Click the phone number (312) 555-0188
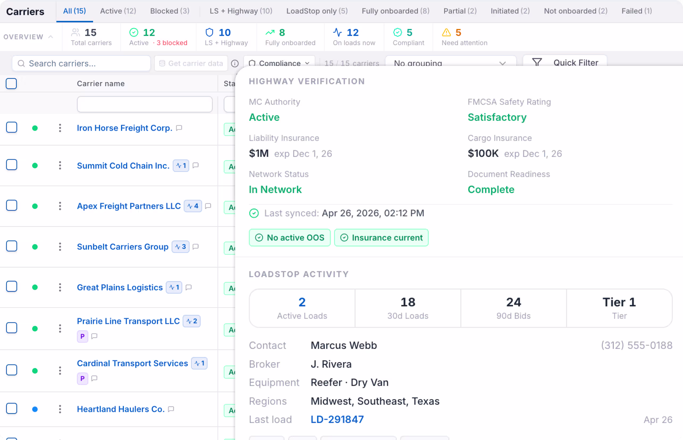The height and width of the screenshot is (440, 683). 637,345
